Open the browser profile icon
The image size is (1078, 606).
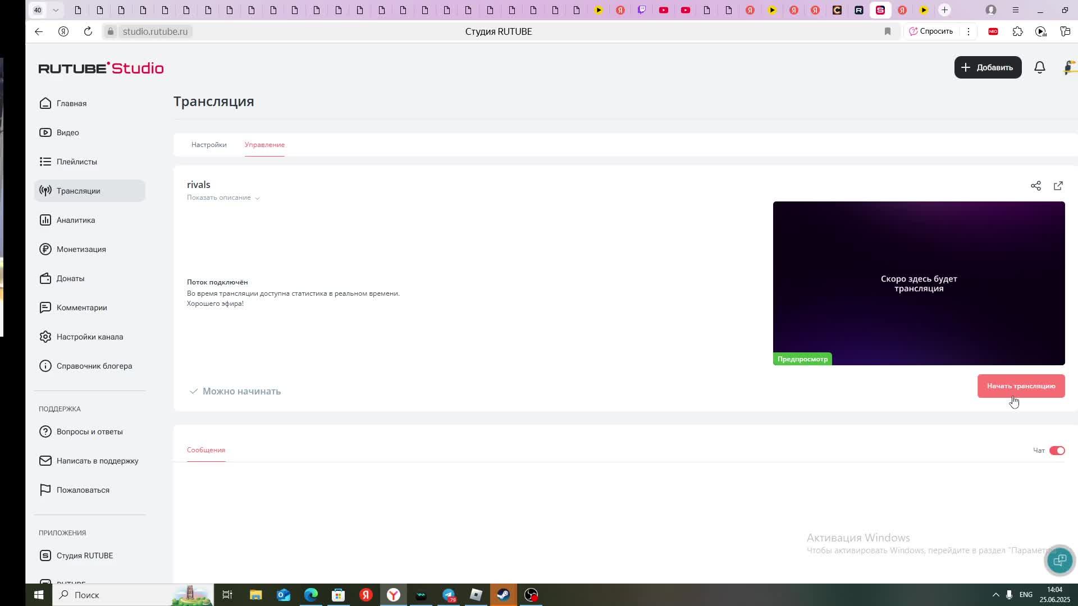[991, 10]
